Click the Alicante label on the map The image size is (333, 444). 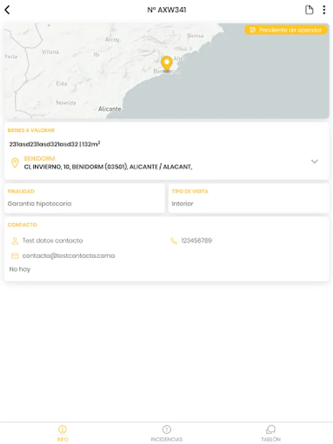tap(110, 109)
